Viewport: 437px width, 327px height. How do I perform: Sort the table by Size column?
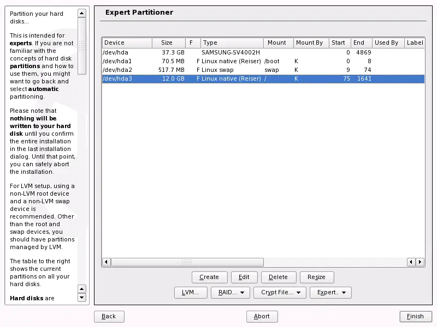tap(167, 43)
